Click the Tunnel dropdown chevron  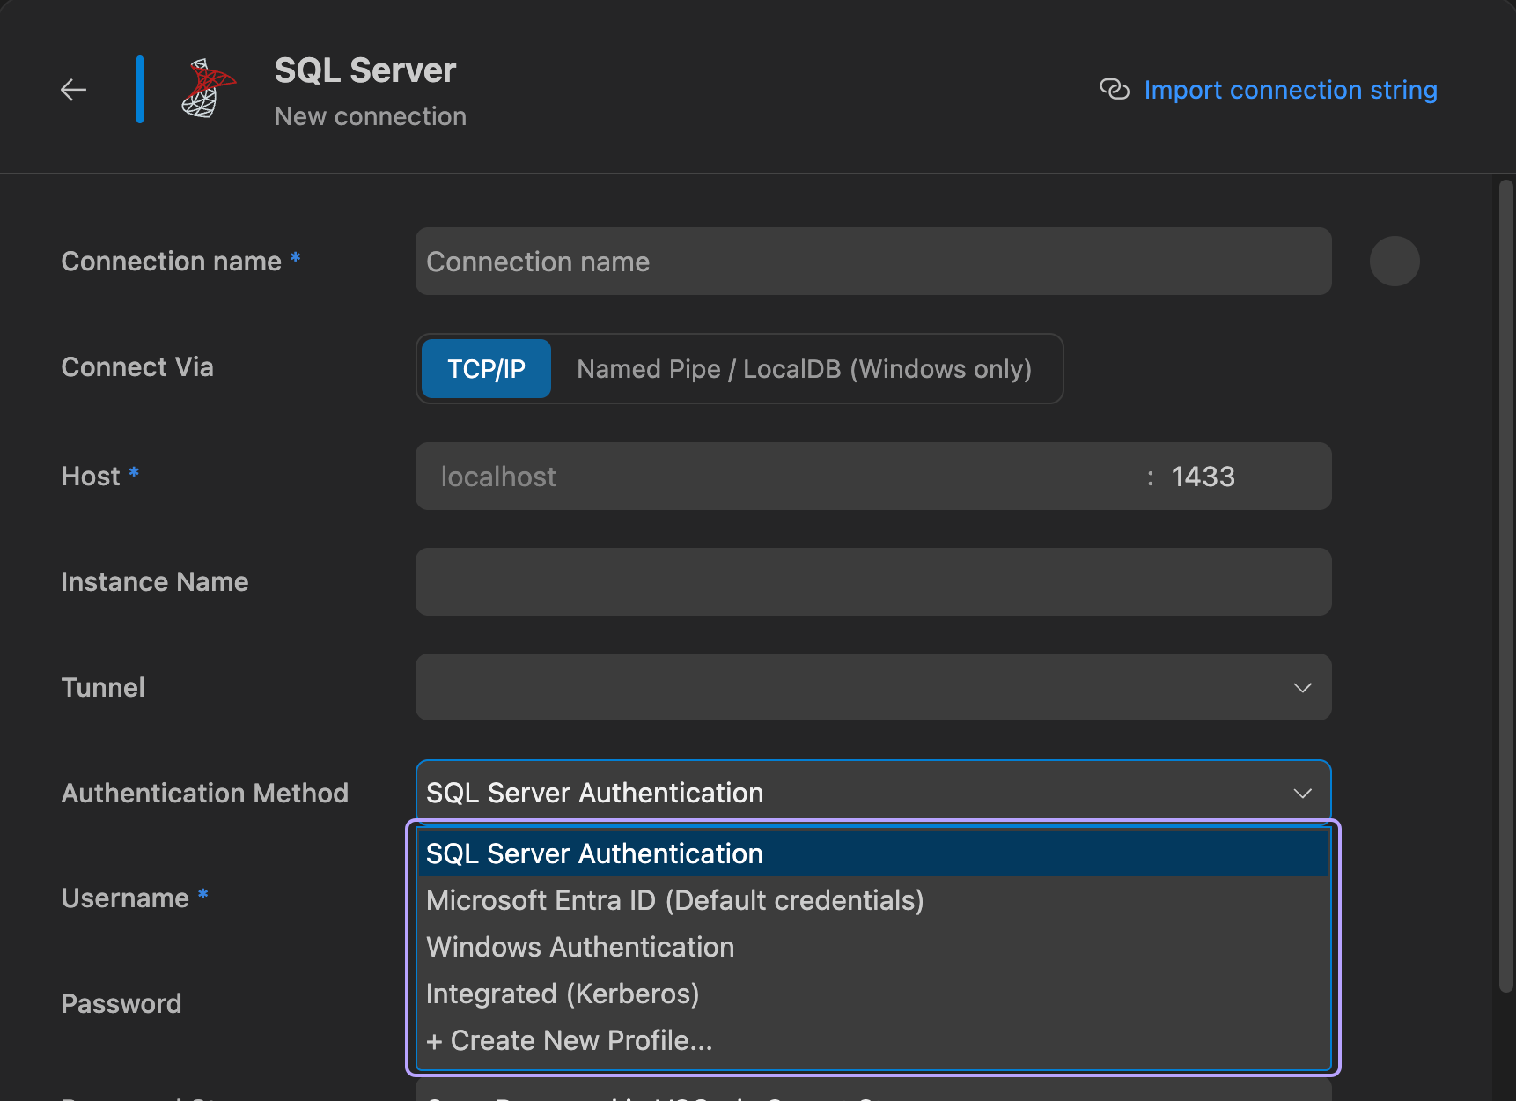[1303, 688]
